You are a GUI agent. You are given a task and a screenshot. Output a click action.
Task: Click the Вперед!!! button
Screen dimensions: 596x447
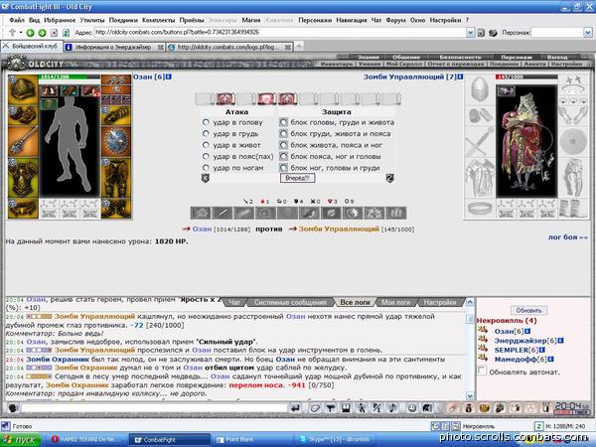click(297, 178)
